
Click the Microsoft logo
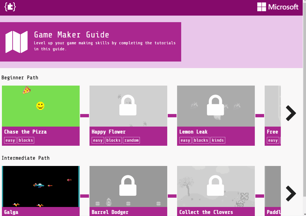click(278, 7)
